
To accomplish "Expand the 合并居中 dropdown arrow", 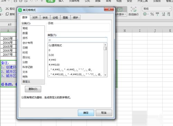I will (x=125, y=14).
